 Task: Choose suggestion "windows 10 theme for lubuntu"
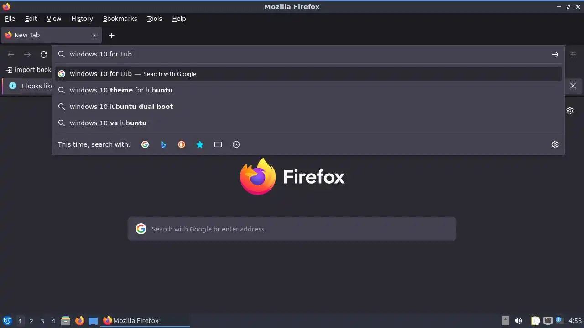308,90
